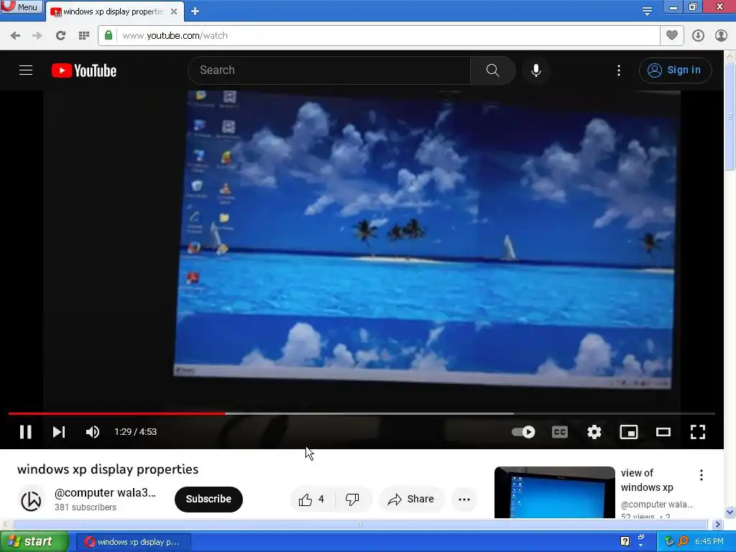Reload the current page

(x=60, y=36)
